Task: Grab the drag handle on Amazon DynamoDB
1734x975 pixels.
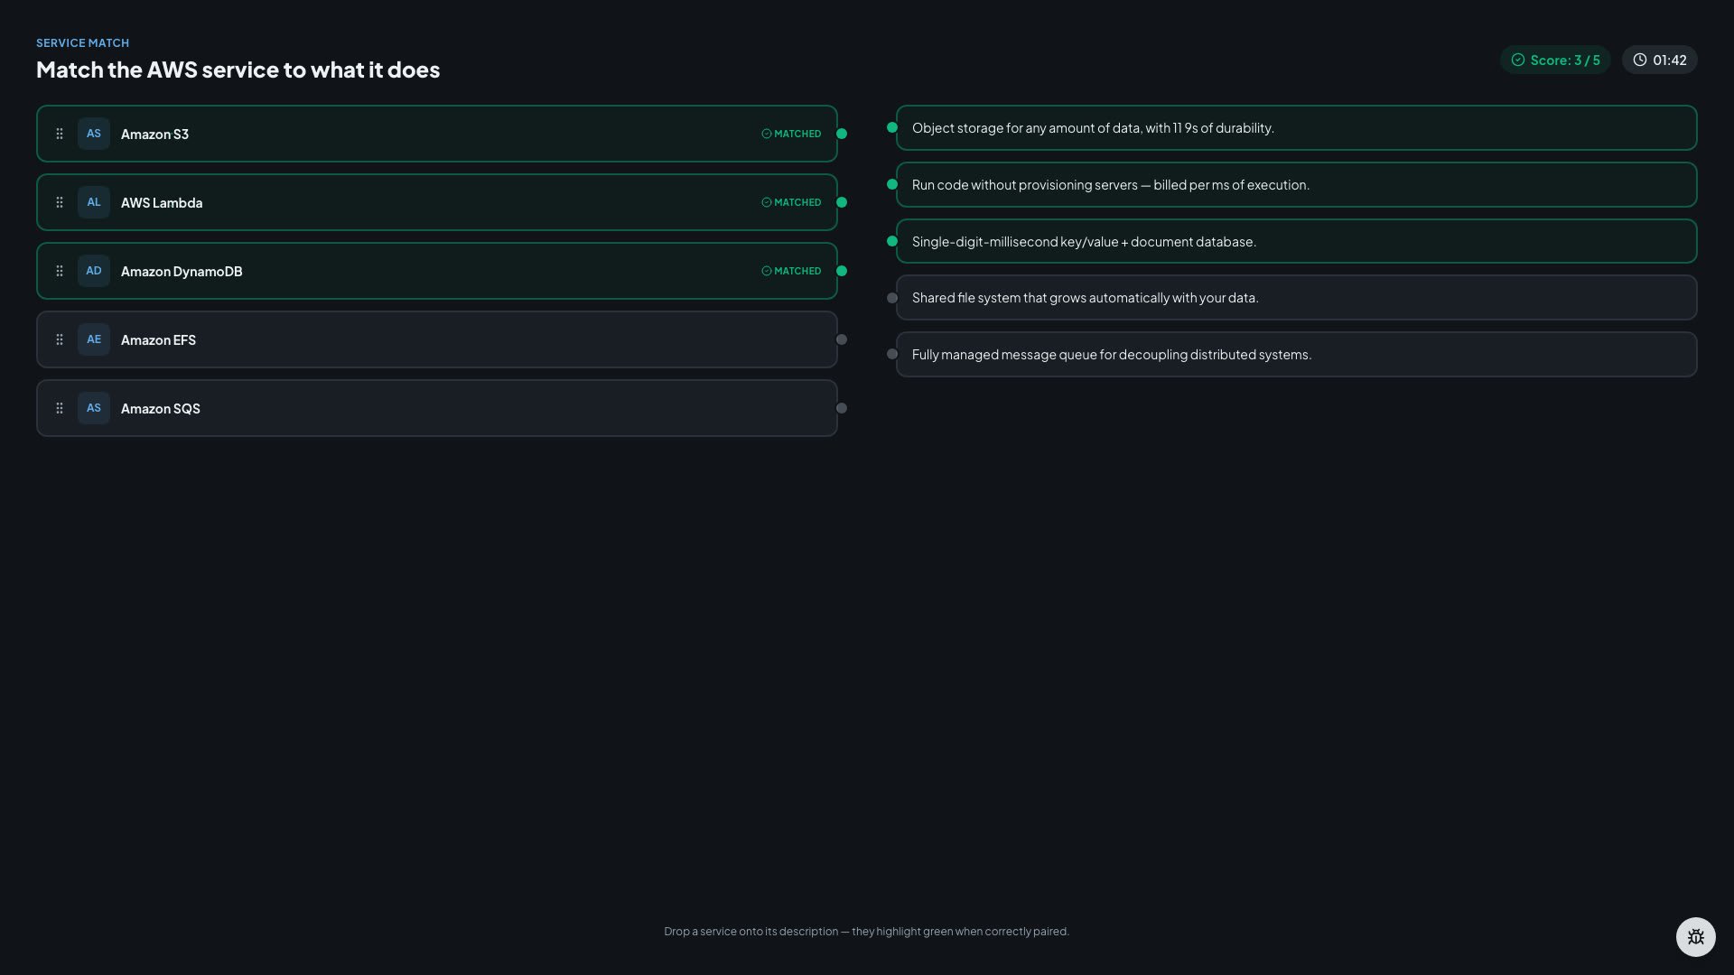Action: [60, 271]
